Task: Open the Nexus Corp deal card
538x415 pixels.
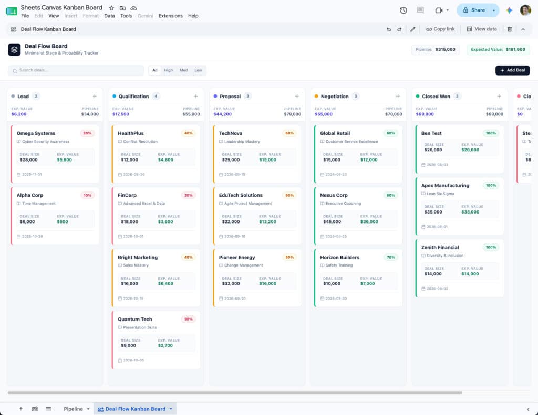Action: pos(358,216)
